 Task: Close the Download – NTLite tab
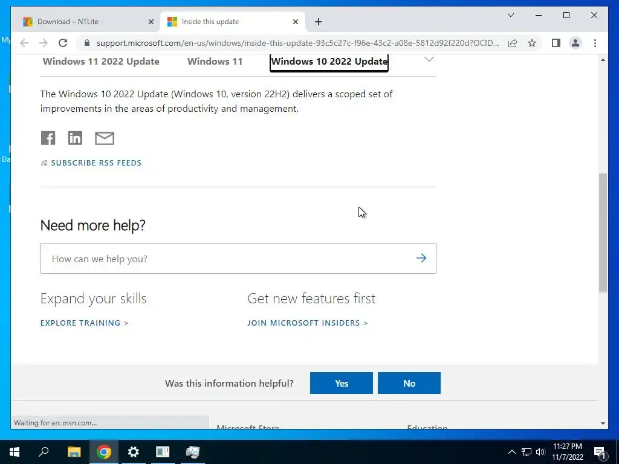tap(151, 22)
